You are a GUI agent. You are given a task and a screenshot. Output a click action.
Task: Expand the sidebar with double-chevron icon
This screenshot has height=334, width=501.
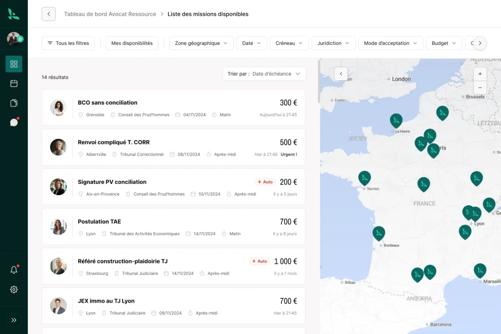(x=14, y=320)
